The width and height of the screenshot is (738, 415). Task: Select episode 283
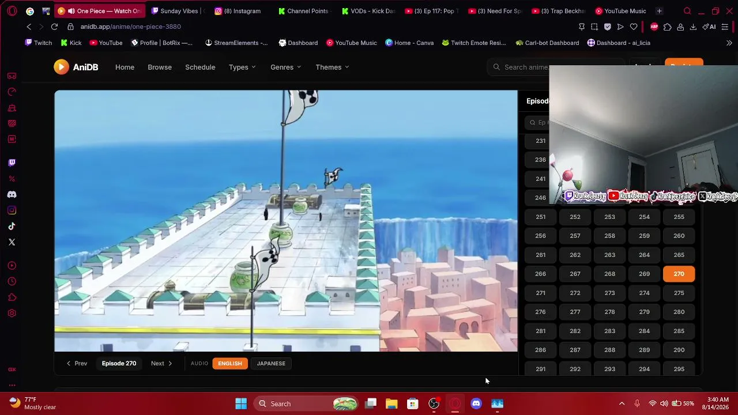click(x=609, y=331)
